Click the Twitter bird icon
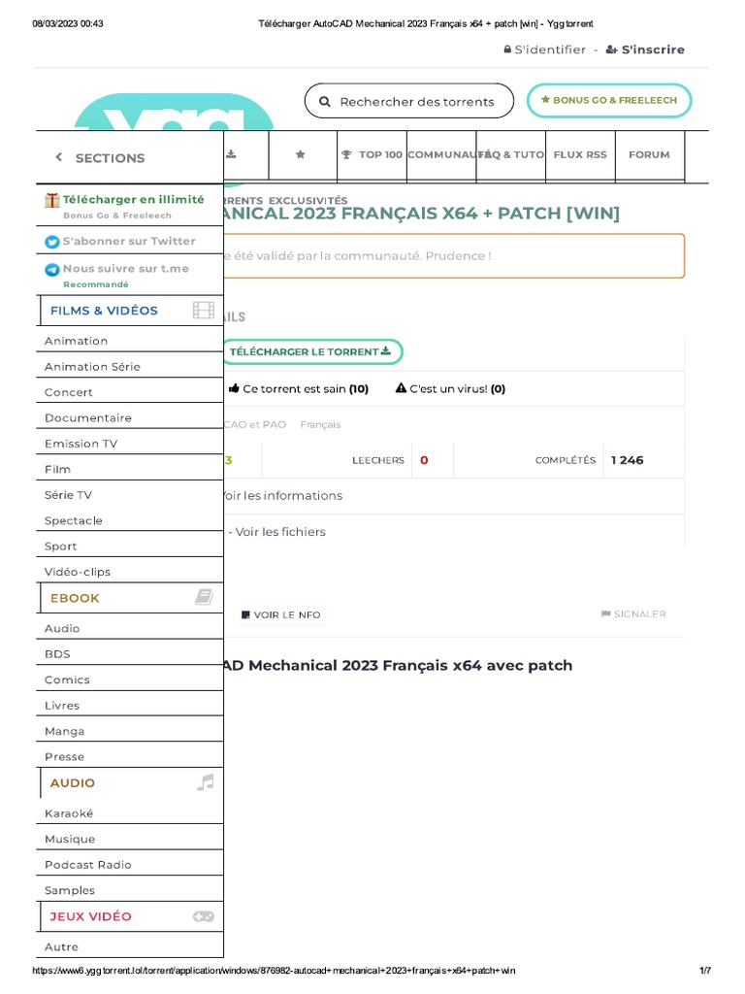 coord(52,242)
